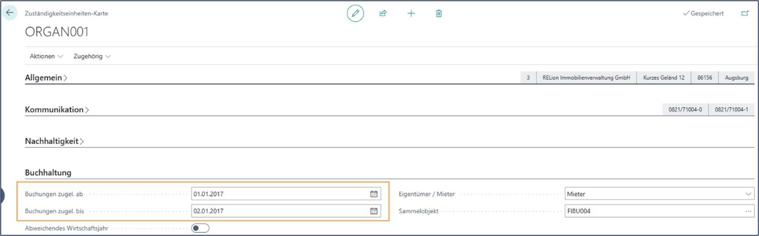Click the Sammelobjekt lookup ellipsis

748,211
